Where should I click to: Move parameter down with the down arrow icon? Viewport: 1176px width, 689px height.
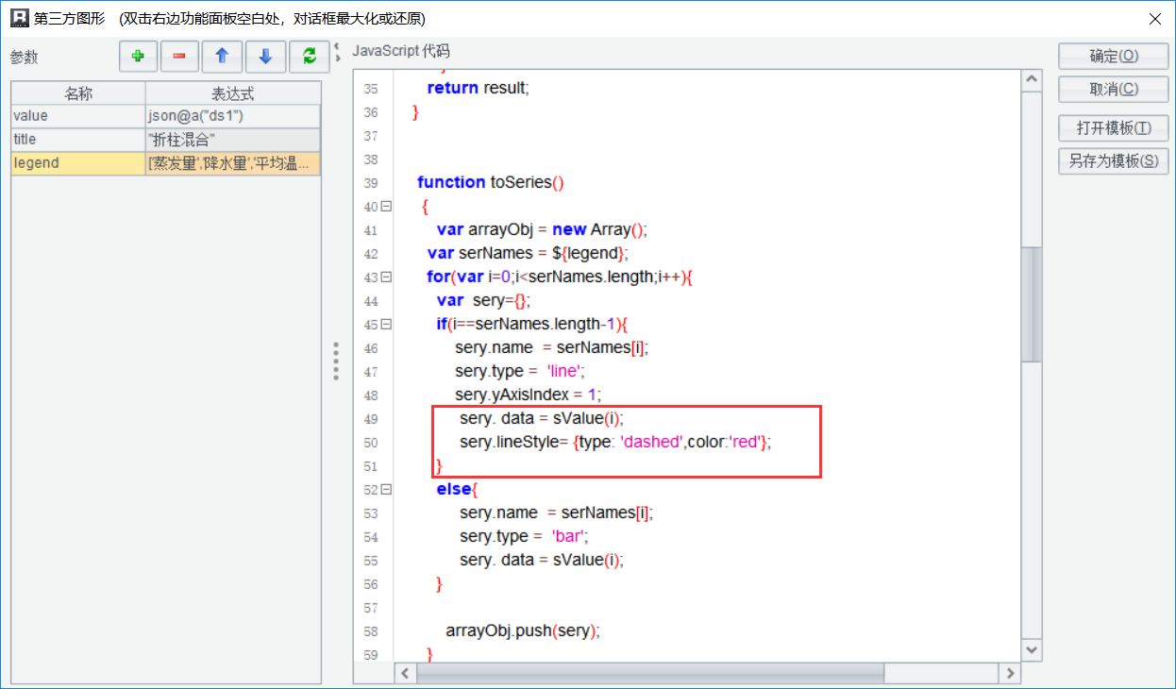coord(265,57)
